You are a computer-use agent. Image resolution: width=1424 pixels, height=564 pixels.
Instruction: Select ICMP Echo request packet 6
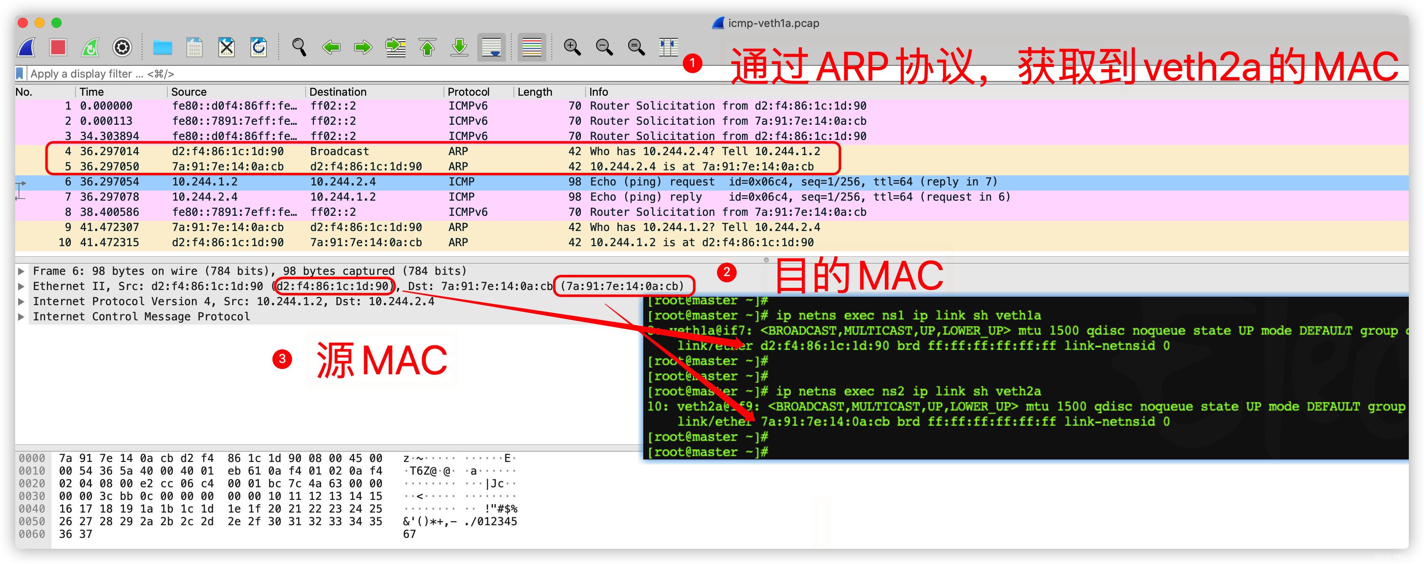712,182
